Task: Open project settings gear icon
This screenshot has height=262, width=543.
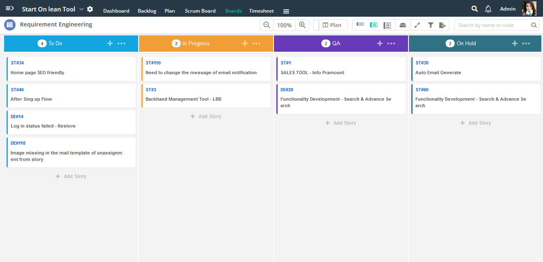Action: [90, 9]
